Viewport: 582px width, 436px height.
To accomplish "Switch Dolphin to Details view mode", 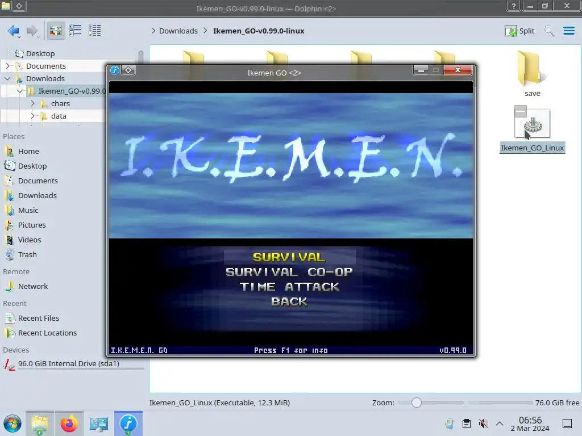I will click(x=95, y=31).
